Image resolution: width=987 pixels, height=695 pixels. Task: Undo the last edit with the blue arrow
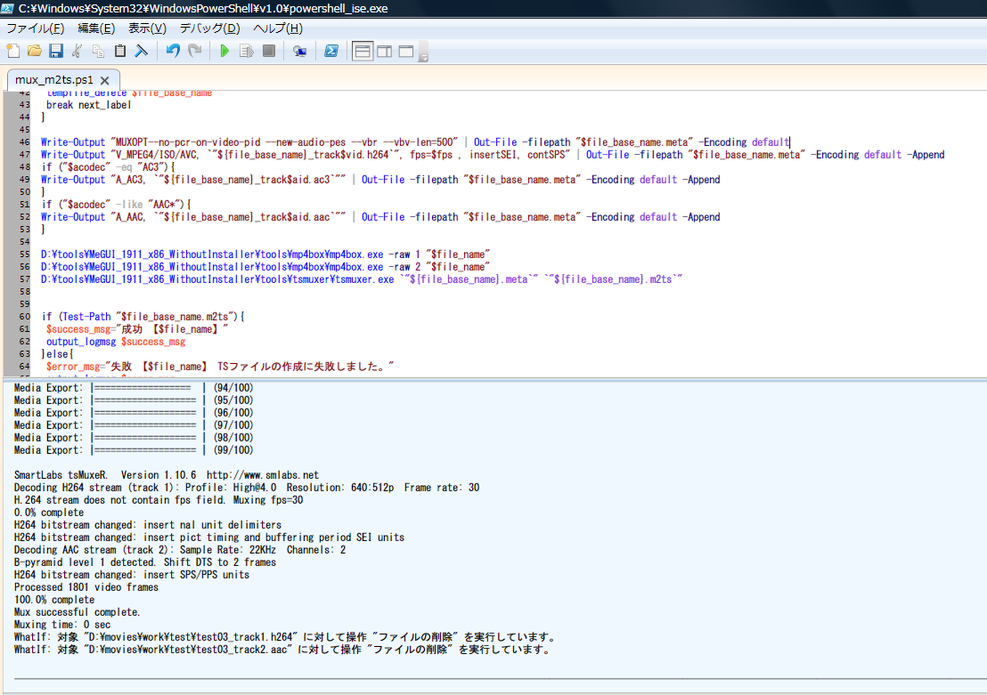click(x=173, y=51)
